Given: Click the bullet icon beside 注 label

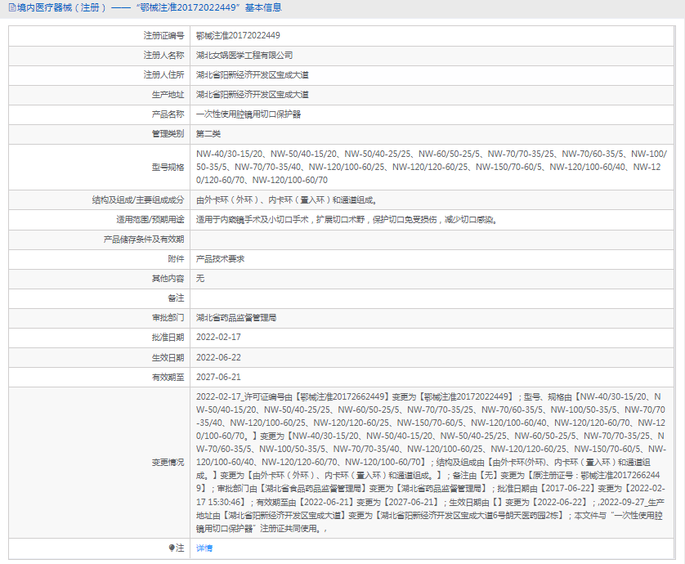Looking at the screenshot, I should point(172,548).
